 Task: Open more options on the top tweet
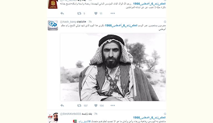point(113,13)
